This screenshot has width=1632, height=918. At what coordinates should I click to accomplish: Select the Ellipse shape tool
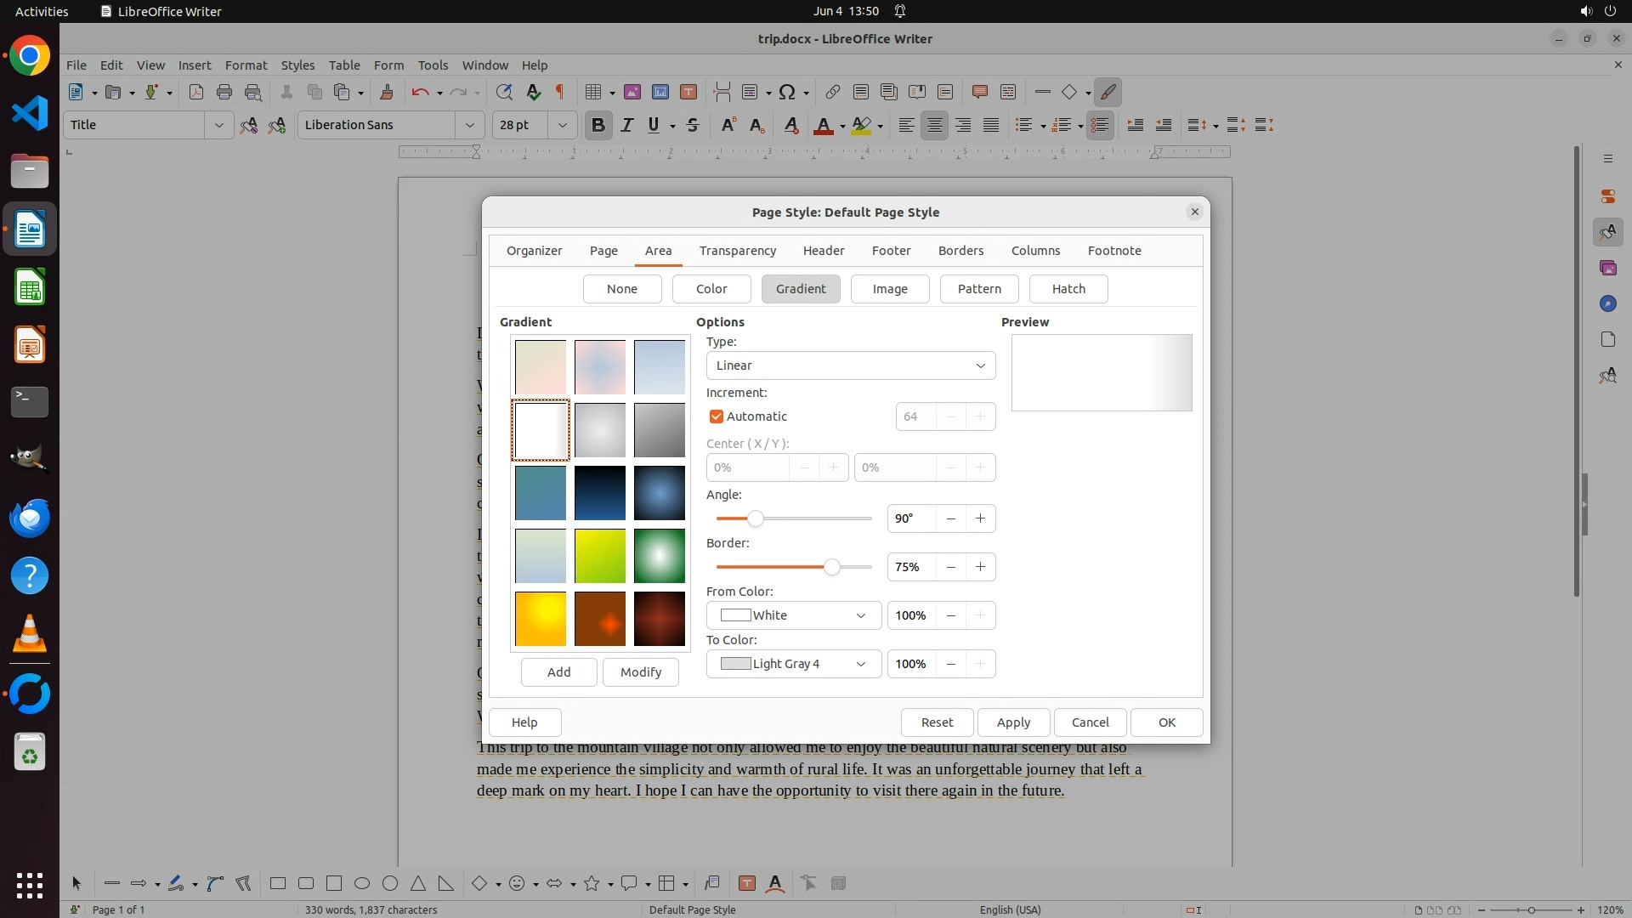362,884
